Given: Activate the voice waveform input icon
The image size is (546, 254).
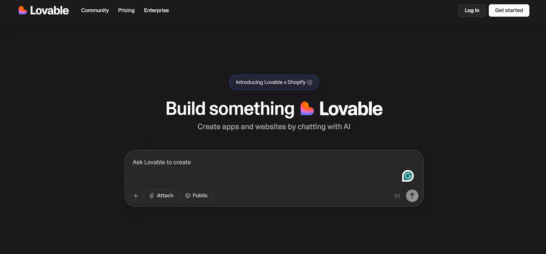Looking at the screenshot, I should (397, 196).
